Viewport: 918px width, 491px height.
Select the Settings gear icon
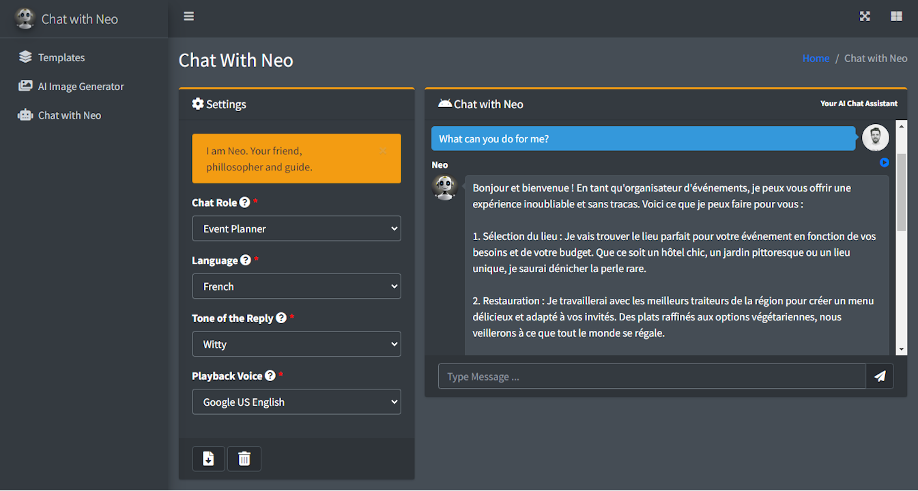tap(198, 104)
